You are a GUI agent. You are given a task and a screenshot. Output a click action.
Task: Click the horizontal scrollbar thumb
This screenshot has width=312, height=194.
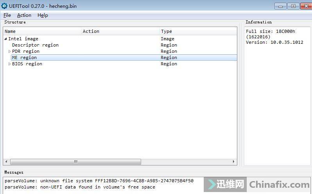click(75, 162)
